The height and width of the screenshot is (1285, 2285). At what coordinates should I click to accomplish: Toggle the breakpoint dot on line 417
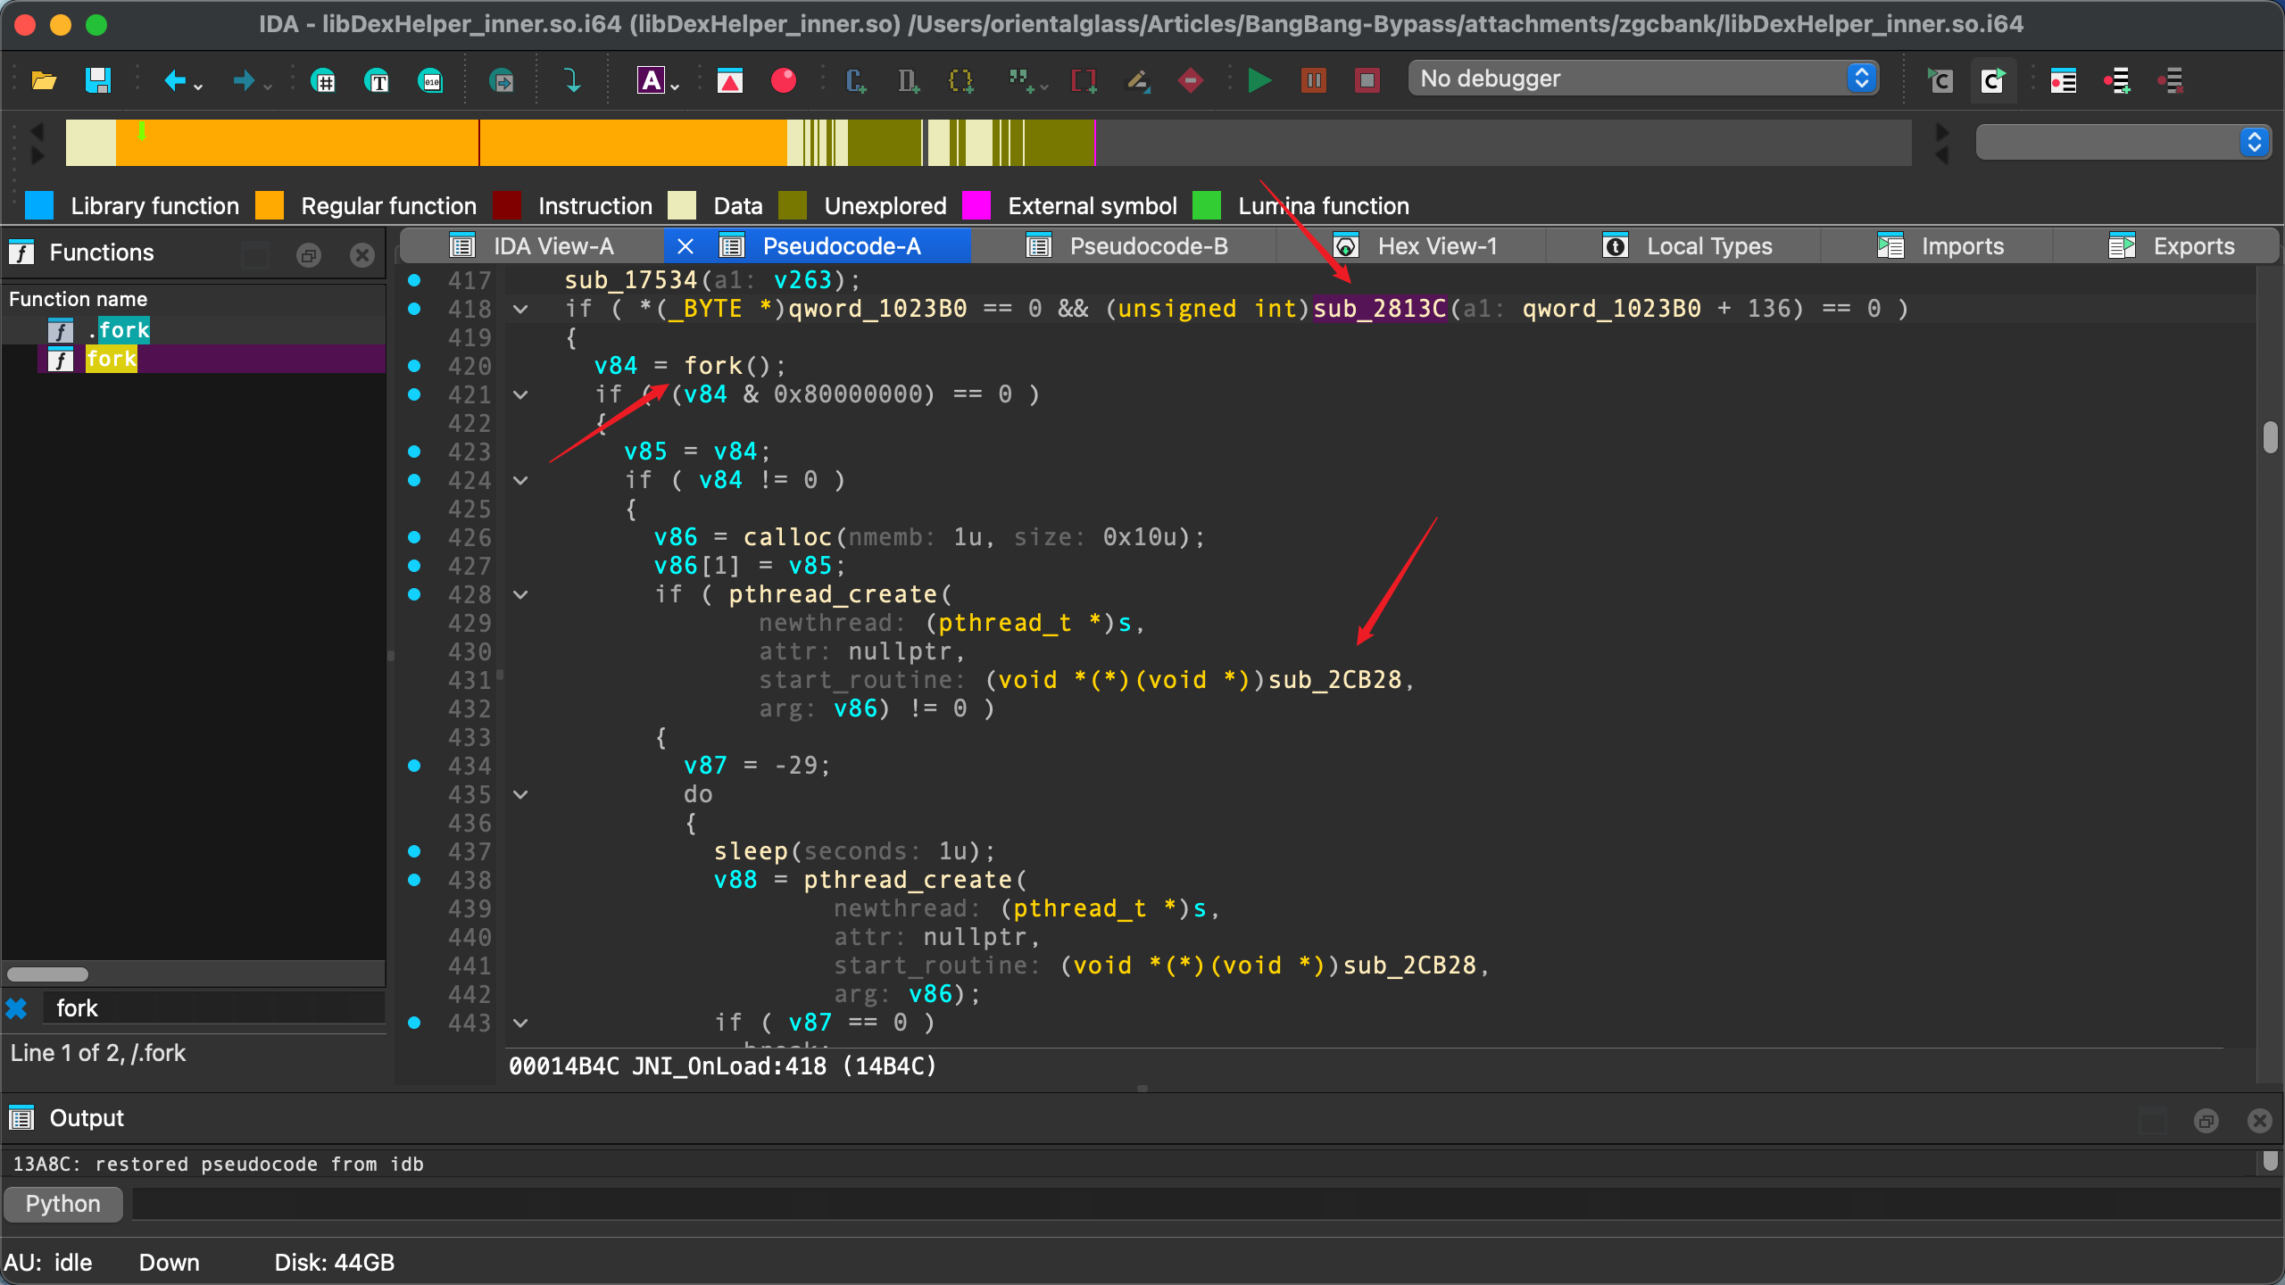coord(414,280)
